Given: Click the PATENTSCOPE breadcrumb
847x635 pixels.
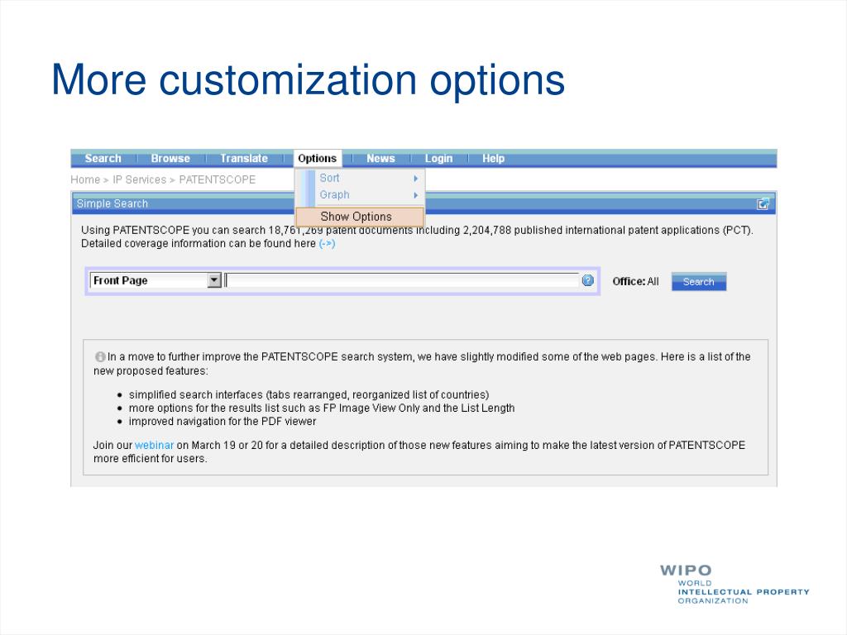Looking at the screenshot, I should pos(218,179).
